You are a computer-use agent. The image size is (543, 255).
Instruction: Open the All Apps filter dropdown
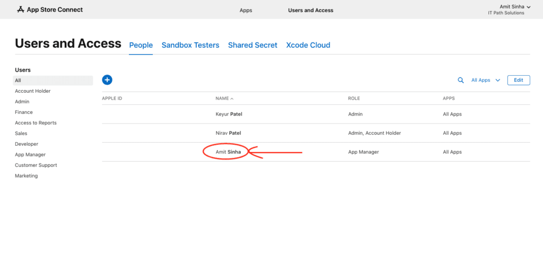(x=485, y=81)
